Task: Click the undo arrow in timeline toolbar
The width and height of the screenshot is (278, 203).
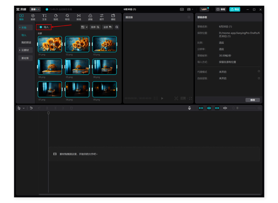Action: click(31, 108)
